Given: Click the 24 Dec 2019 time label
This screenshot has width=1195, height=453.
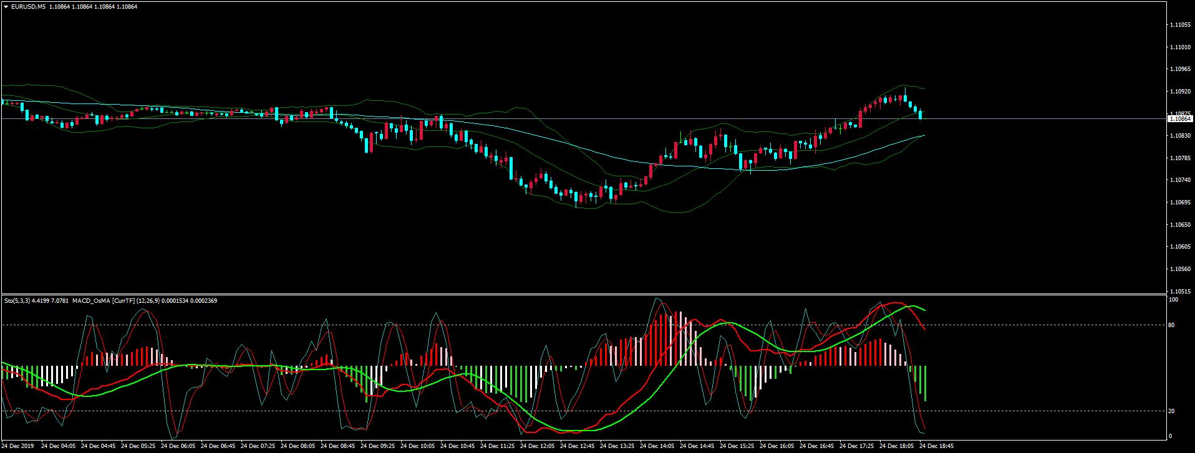Looking at the screenshot, I should click(x=19, y=446).
